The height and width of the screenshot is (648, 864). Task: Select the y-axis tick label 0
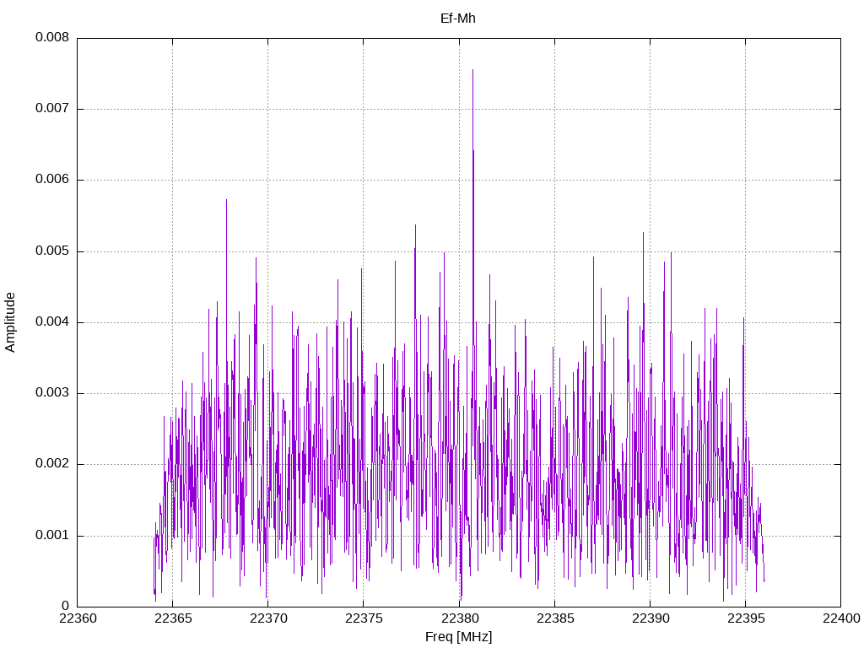click(x=66, y=606)
